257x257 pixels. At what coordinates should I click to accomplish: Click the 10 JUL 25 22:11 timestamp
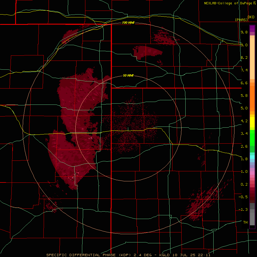[x=191, y=255]
